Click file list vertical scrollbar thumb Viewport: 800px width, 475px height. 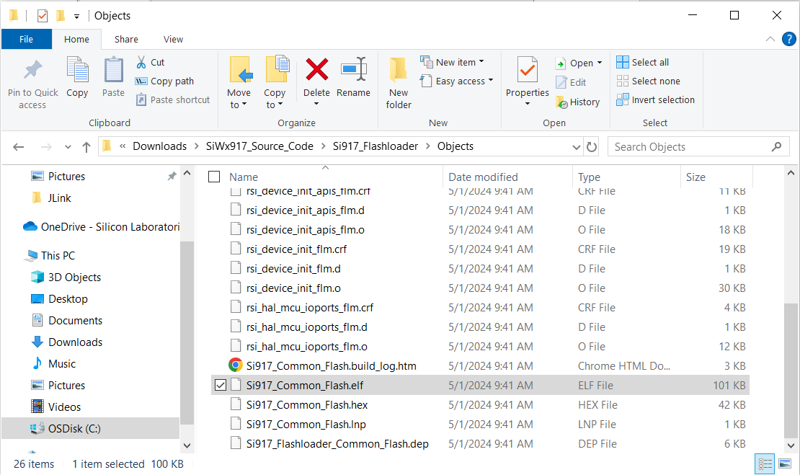tap(791, 371)
